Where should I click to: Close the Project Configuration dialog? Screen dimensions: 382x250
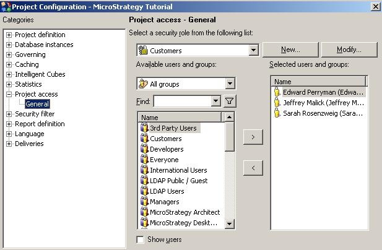[x=376, y=7]
